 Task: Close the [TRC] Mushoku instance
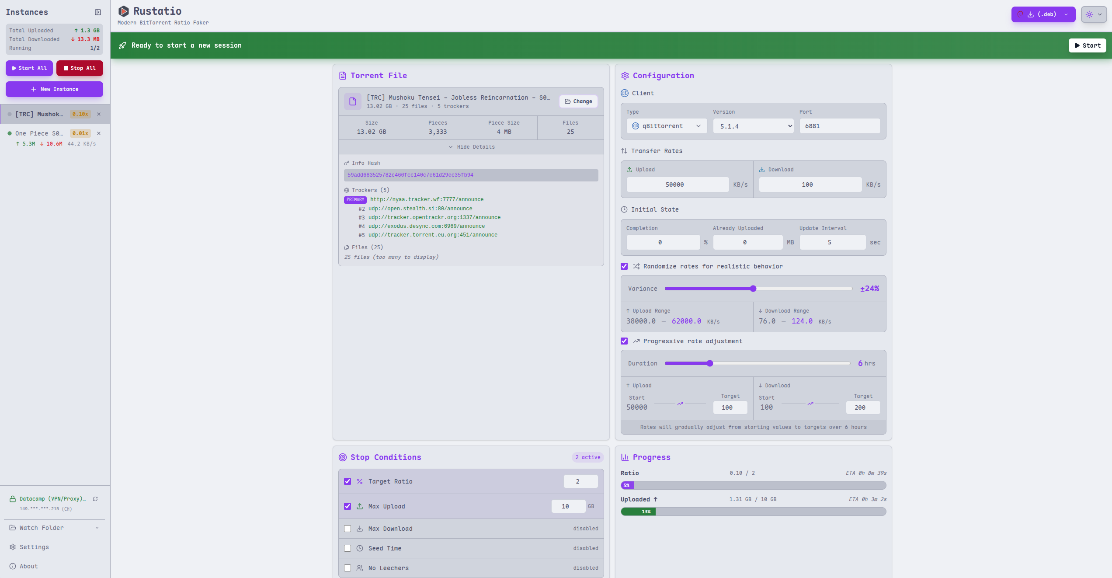coord(99,114)
